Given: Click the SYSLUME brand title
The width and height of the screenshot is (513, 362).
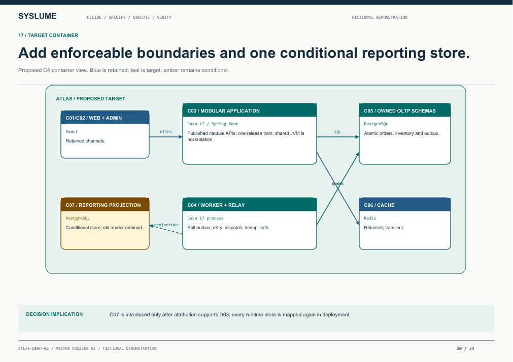Looking at the screenshot, I should pos(38,16).
